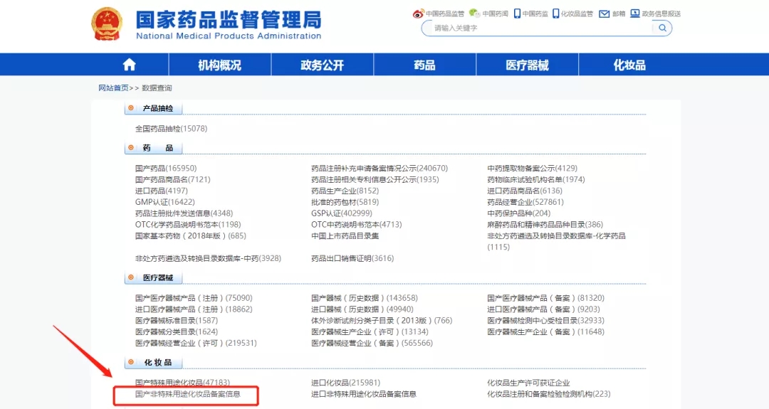Select the 医疗器械 section header tab
The height and width of the screenshot is (409, 769).
tap(153, 277)
